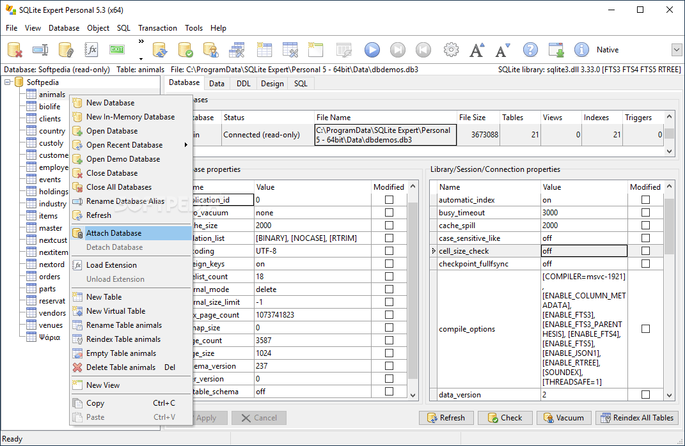Click the new view toolbar icon
The width and height of the screenshot is (685, 446).
tap(315, 50)
